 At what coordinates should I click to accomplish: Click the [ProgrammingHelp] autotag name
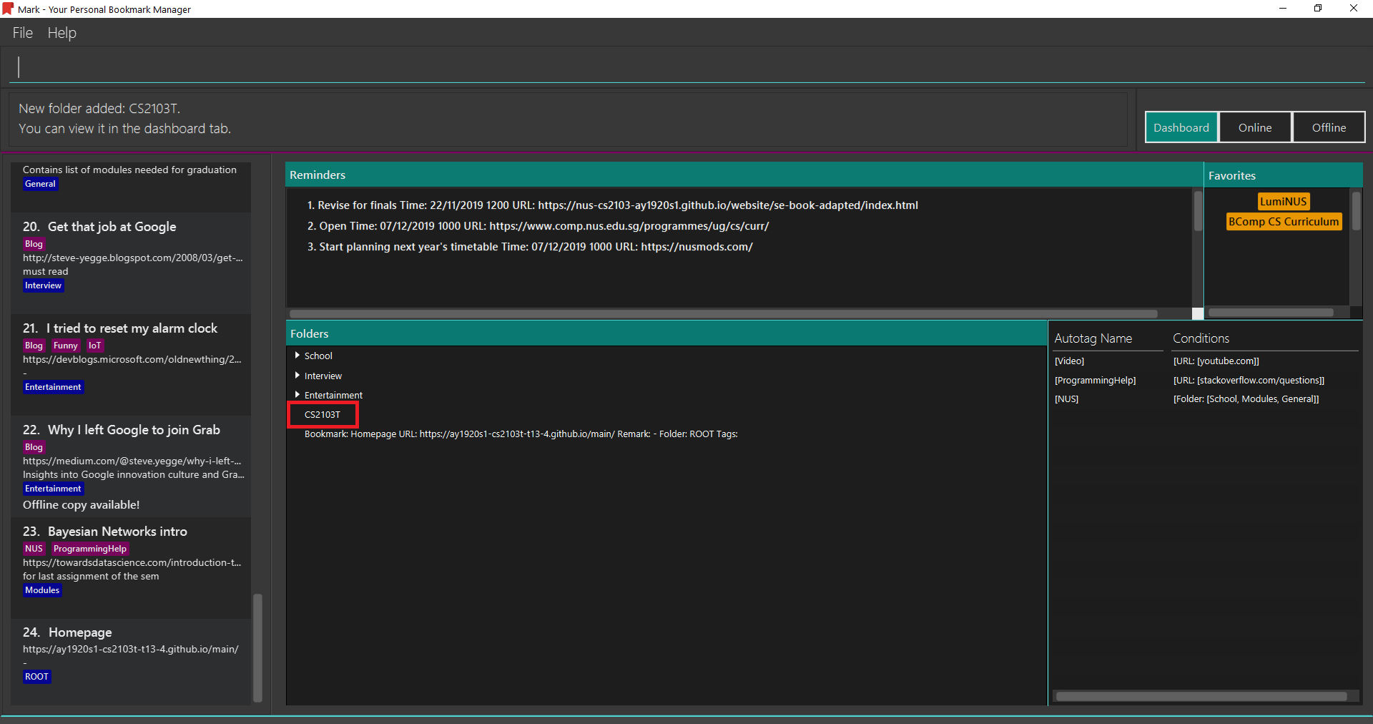click(1095, 381)
